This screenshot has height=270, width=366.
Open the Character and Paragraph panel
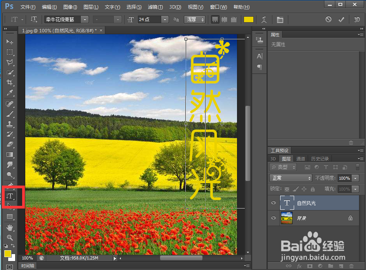(280, 19)
